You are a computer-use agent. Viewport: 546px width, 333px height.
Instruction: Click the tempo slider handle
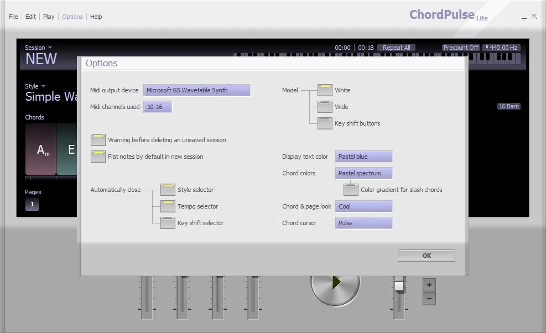(399, 285)
